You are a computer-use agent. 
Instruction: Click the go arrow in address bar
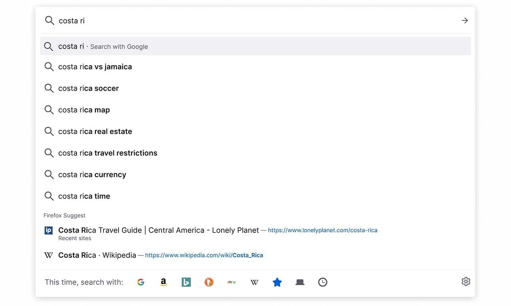pyautogui.click(x=465, y=20)
